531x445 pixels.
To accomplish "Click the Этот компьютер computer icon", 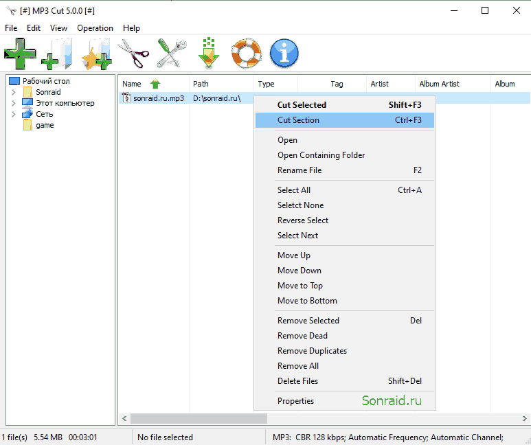I will tap(27, 103).
